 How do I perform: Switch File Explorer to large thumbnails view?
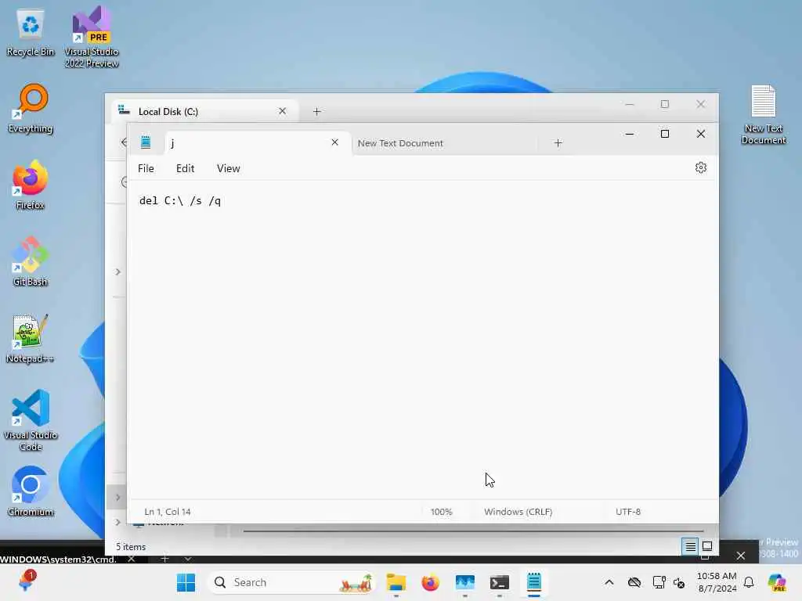(707, 547)
